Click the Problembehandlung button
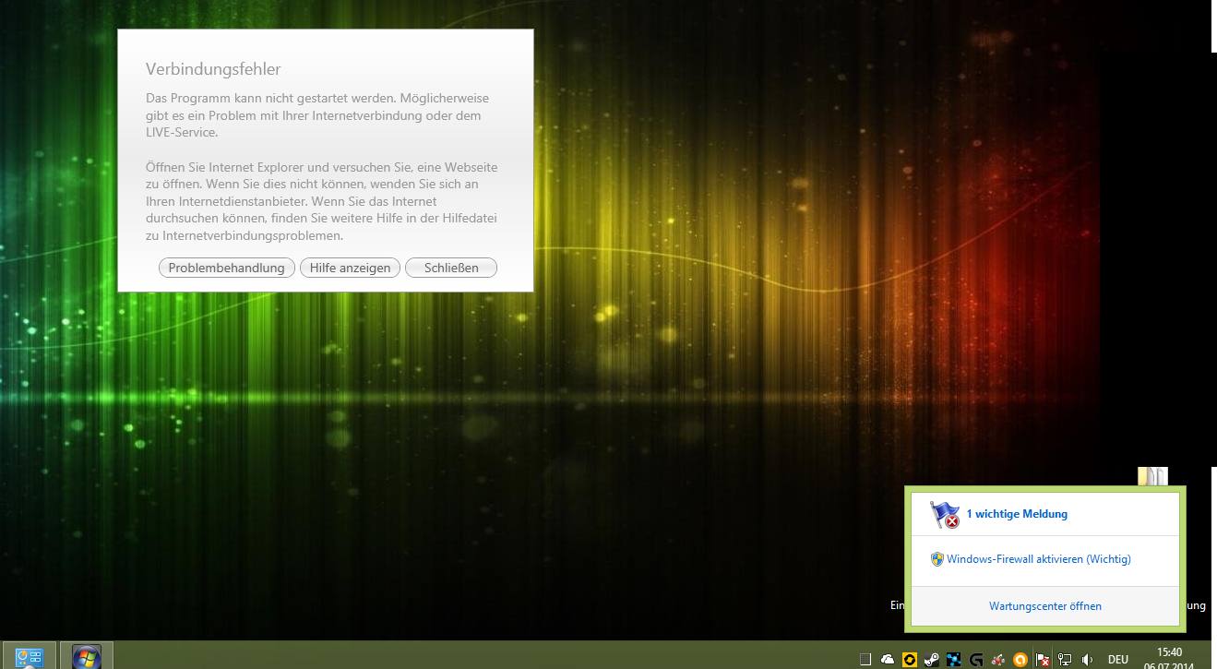Image resolution: width=1217 pixels, height=669 pixels. coord(227,268)
